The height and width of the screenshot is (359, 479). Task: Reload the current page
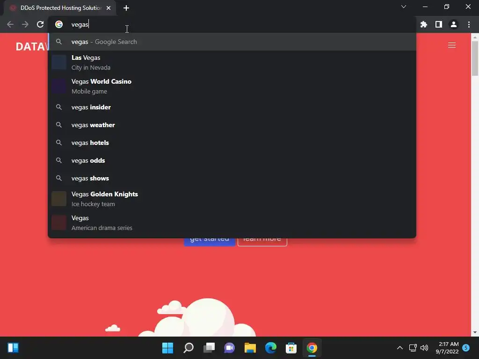point(40,24)
